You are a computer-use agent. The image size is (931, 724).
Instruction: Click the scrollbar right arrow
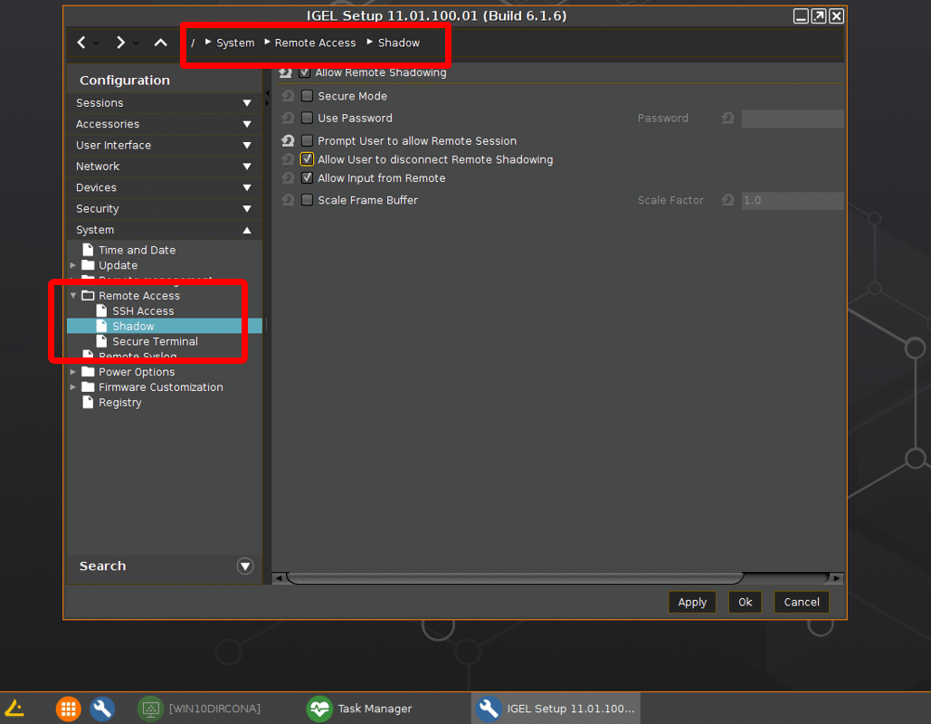[837, 578]
